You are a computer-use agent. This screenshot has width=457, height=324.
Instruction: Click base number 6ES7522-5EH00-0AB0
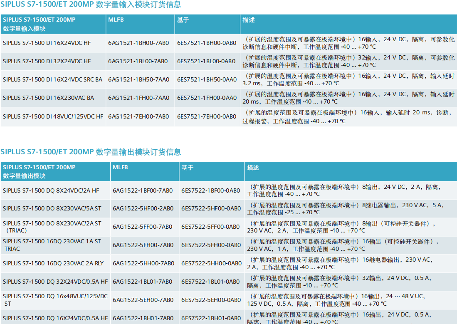(x=211, y=300)
